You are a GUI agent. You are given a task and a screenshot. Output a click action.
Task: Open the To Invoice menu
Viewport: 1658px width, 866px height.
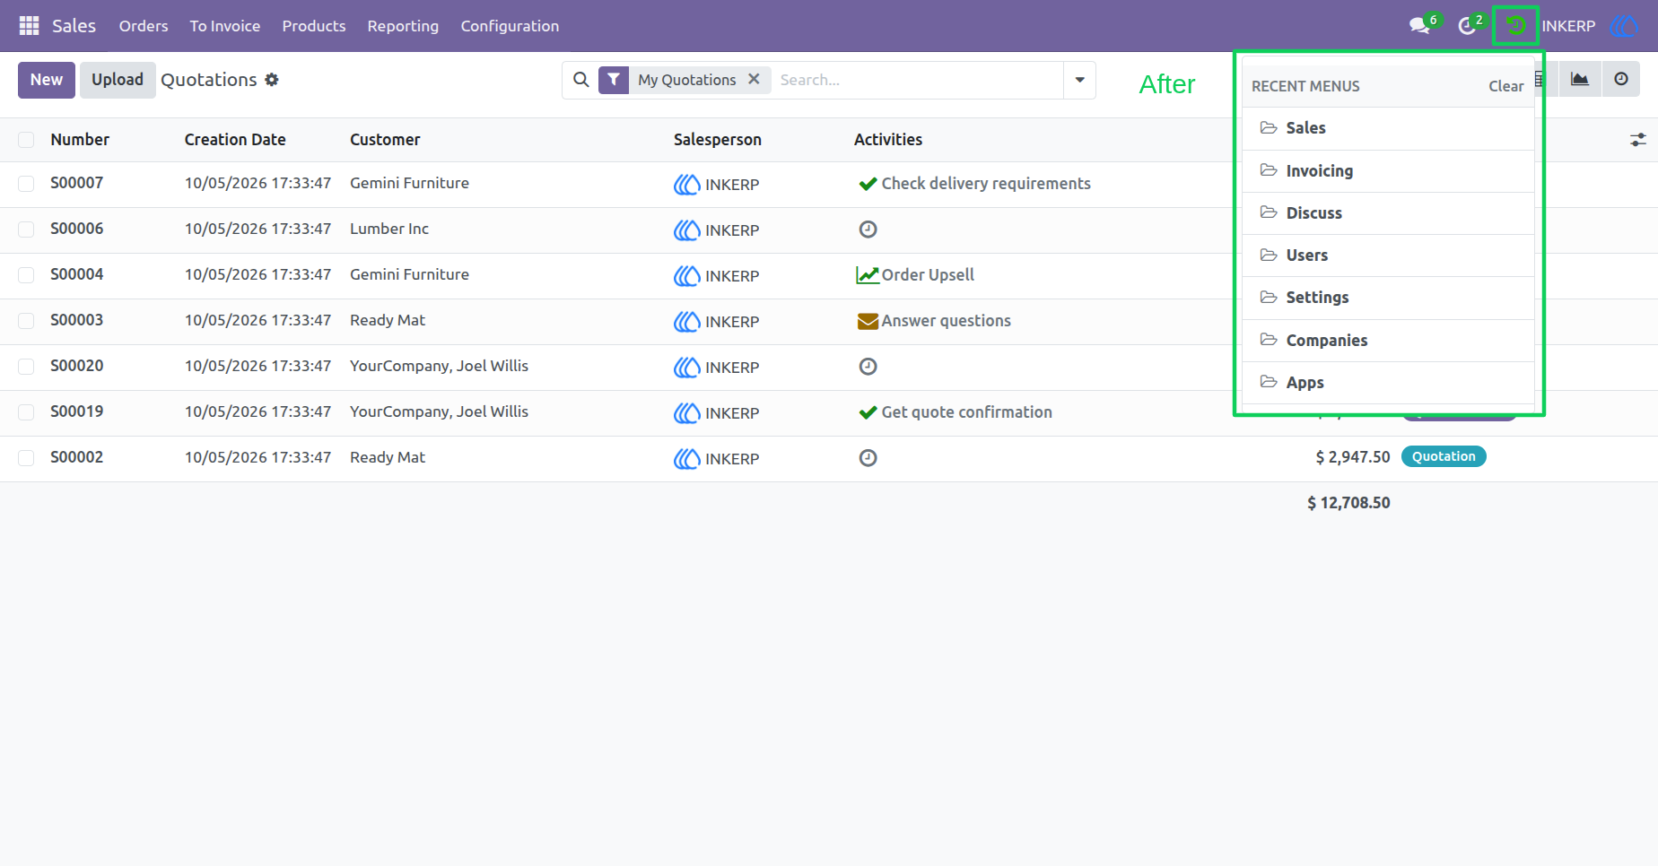pyautogui.click(x=225, y=26)
